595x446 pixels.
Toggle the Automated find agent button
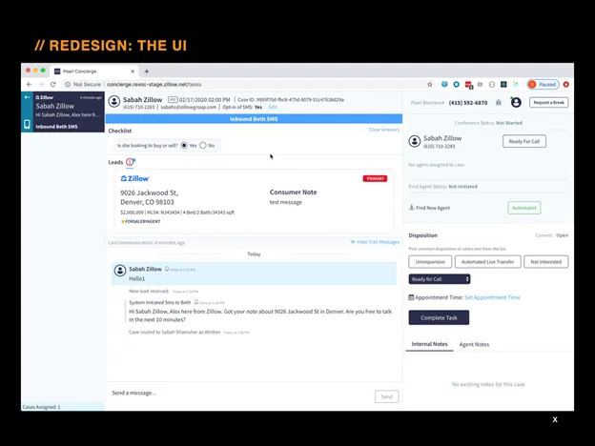[x=523, y=208]
